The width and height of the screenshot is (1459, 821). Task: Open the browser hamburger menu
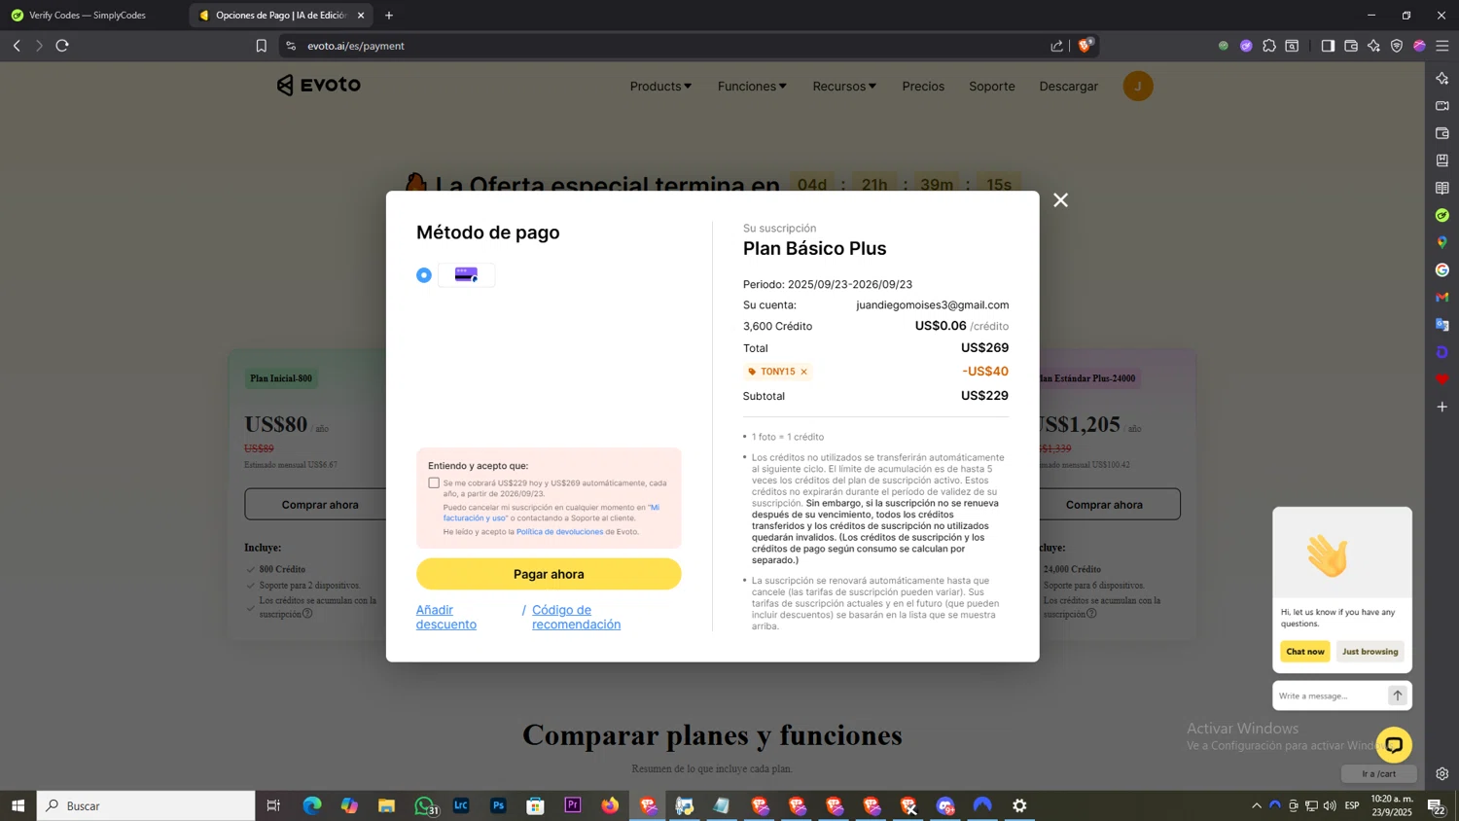1442,46
